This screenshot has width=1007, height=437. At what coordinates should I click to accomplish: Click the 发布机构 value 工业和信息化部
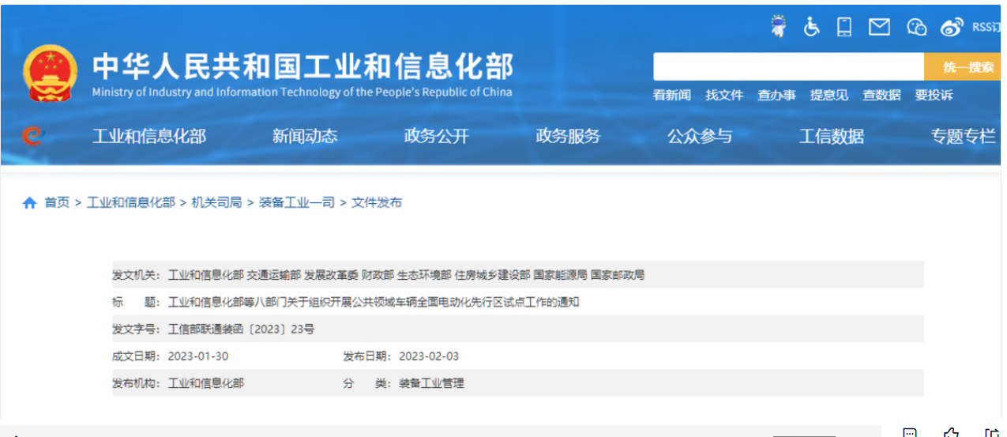(206, 383)
